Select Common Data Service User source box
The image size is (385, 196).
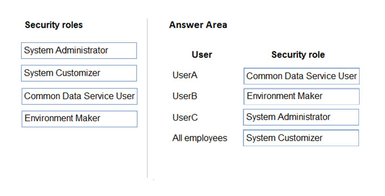(79, 96)
